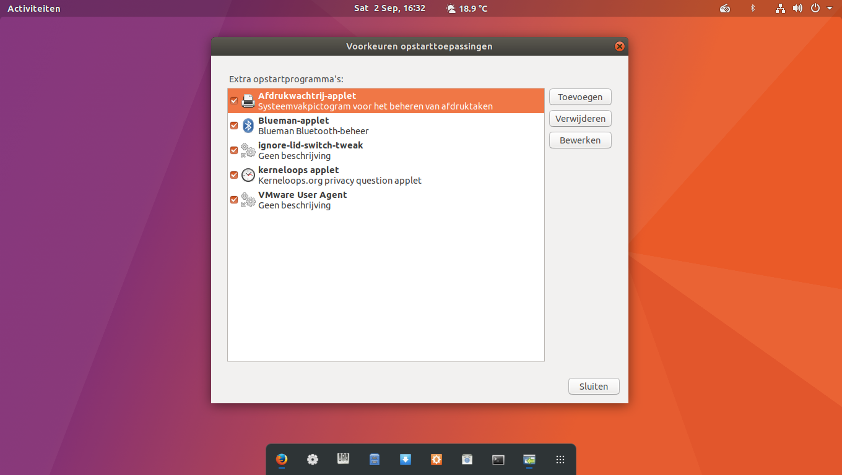Open the blue file cabinet icon in dock

coord(375,460)
